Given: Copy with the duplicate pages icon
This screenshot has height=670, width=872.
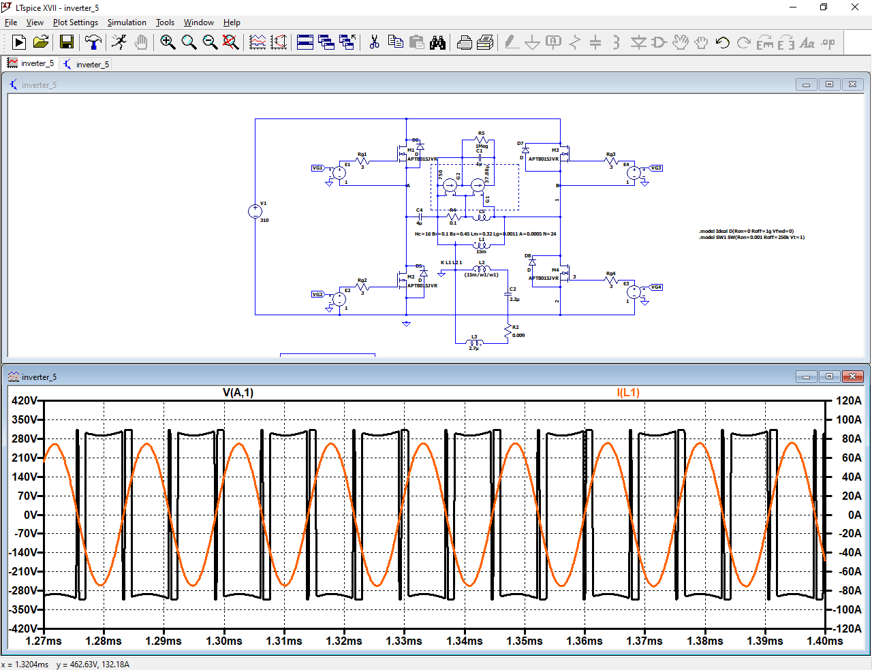Looking at the screenshot, I should pos(395,42).
